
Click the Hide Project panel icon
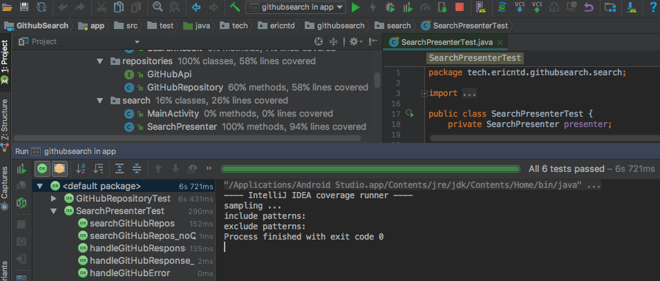point(373,41)
